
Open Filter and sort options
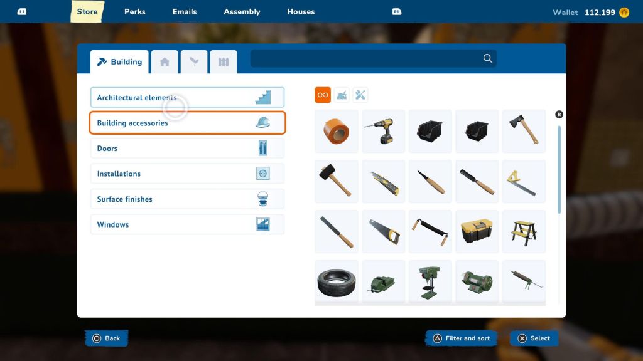[x=462, y=338]
